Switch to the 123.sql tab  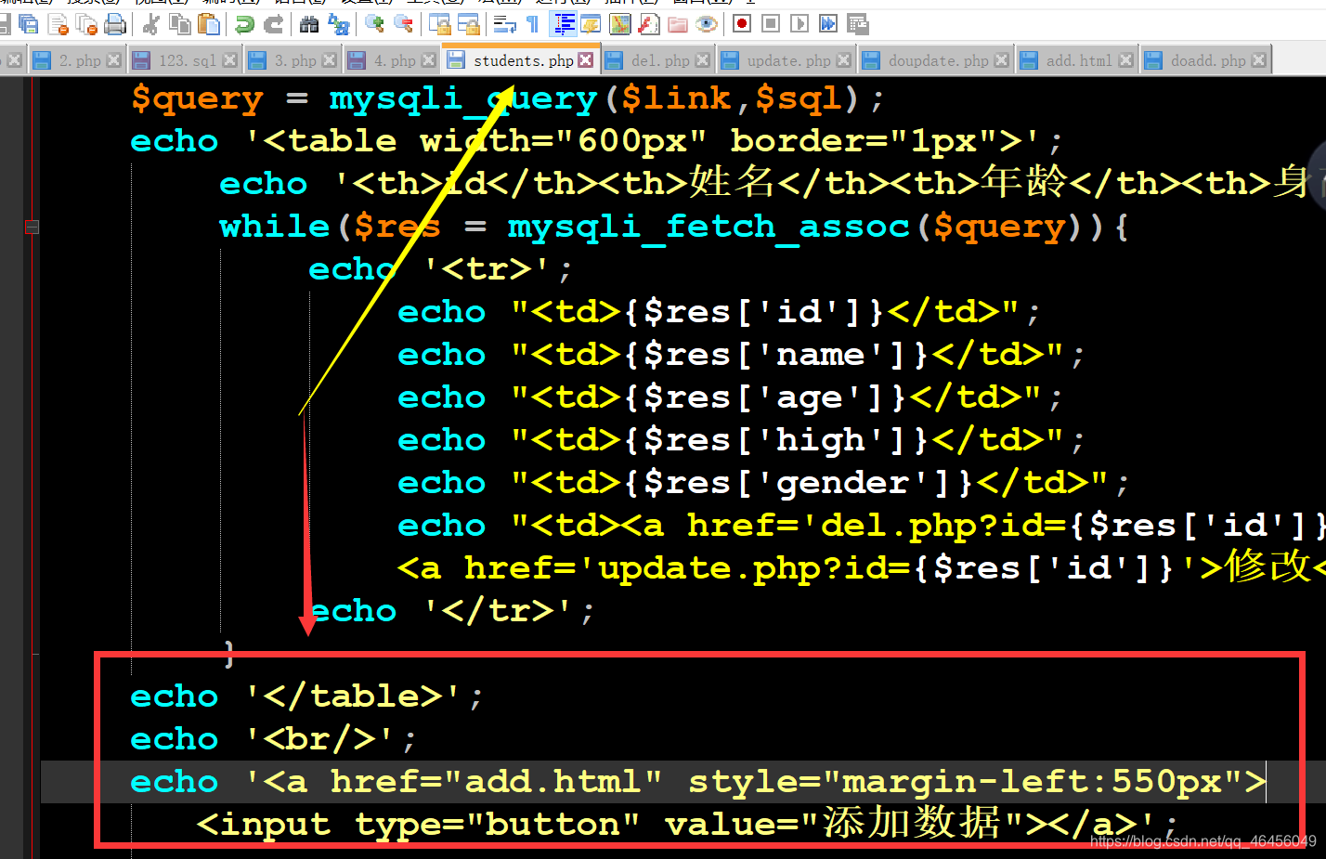pos(187,60)
